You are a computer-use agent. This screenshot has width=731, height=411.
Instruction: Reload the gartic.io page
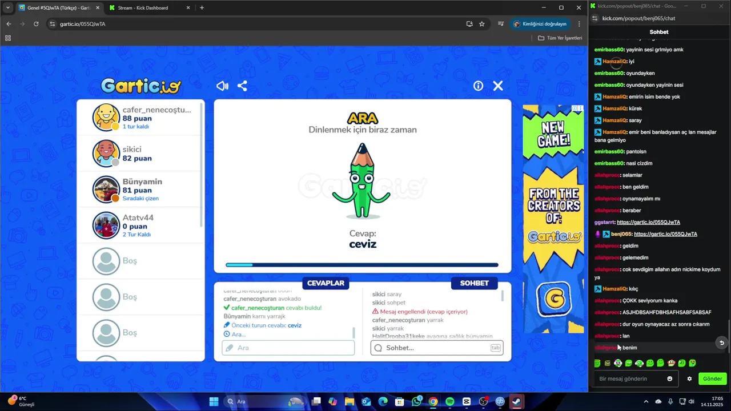(36, 24)
